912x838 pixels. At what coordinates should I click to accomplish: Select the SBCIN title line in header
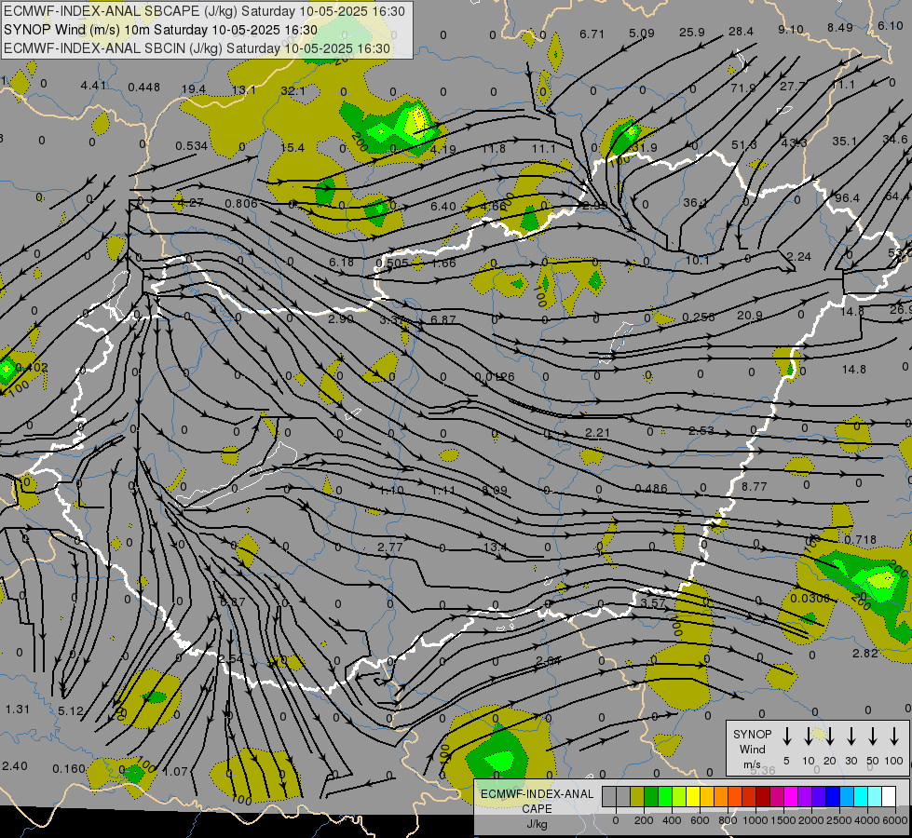tap(197, 48)
